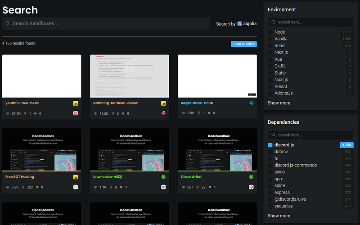
Task: Click the fork icon on admiring-bardeen-ewxun card
Action: click(x=113, y=113)
